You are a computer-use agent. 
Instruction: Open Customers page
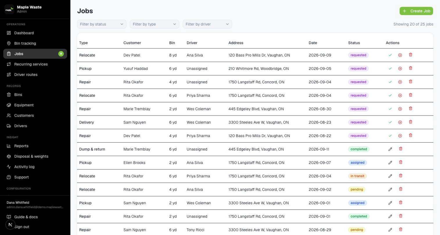[x=35, y=116]
